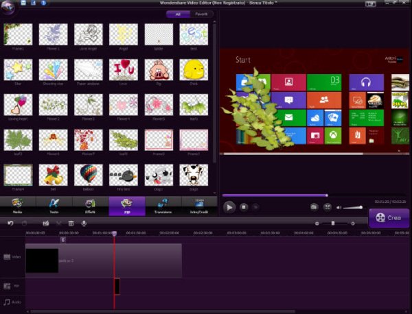
Task: Select the Balloon thumbnail
Action: click(89, 175)
